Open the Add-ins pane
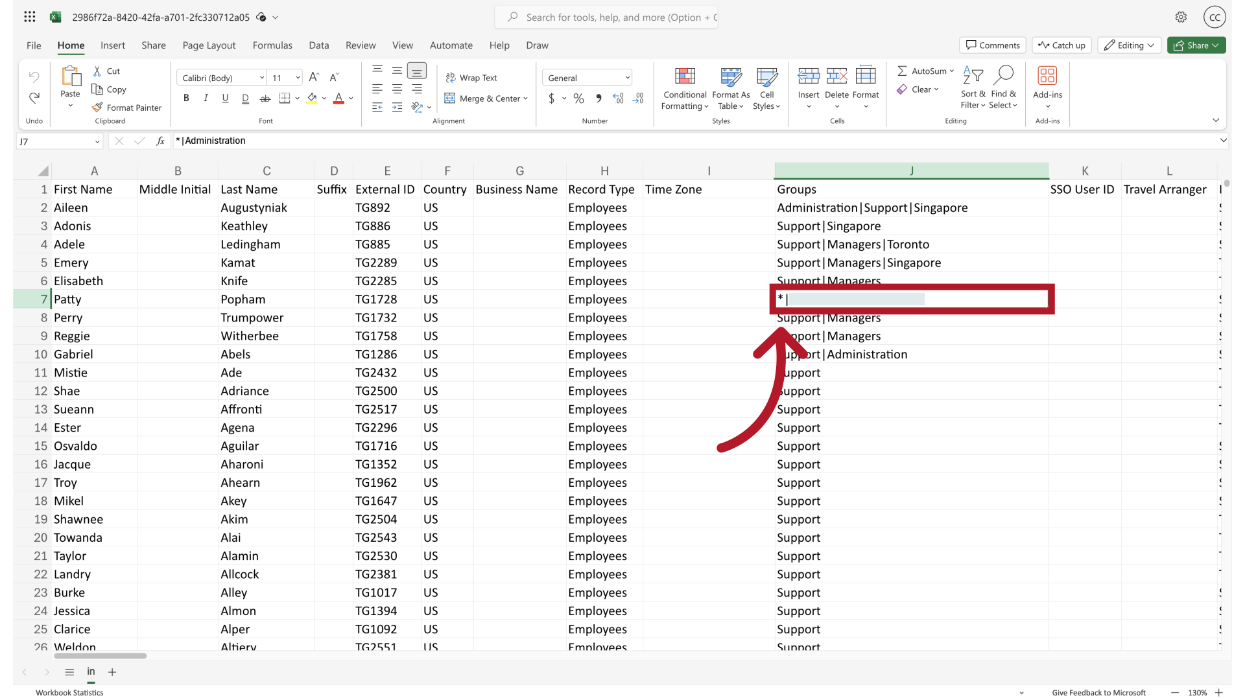 pos(1047,87)
